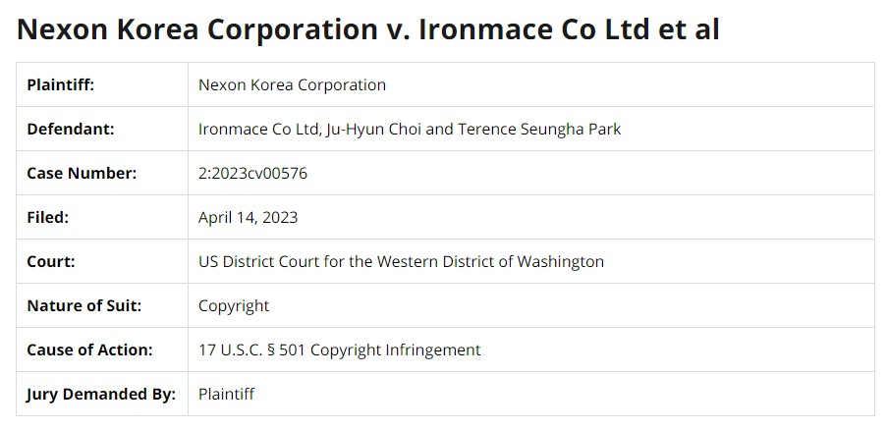Click the Defendant row label
The width and height of the screenshot is (888, 430).
(x=71, y=129)
